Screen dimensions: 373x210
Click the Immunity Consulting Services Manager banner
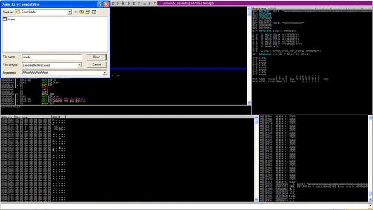[265, 3]
